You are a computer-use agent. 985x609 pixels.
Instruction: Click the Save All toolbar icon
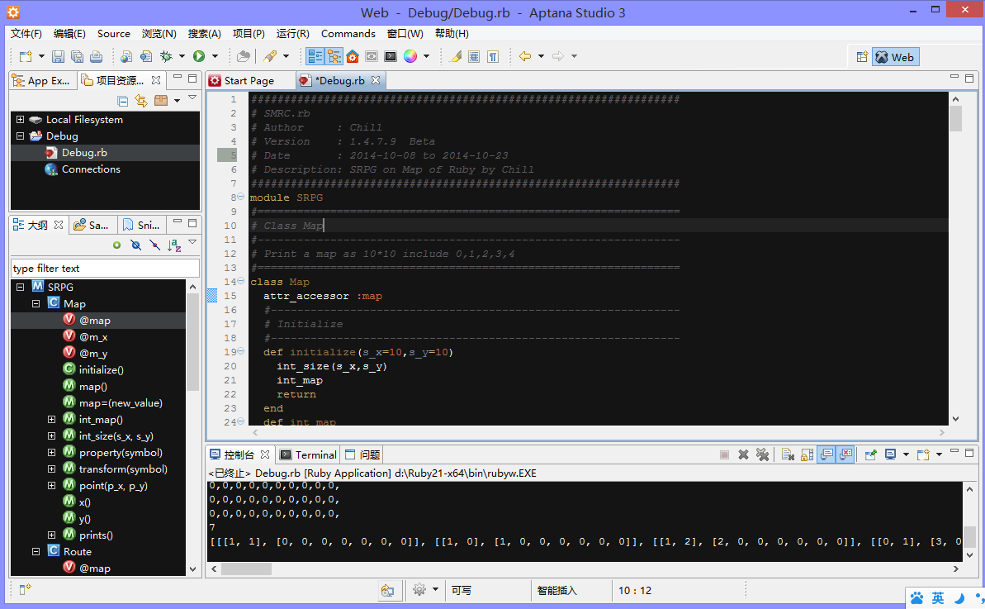click(78, 56)
